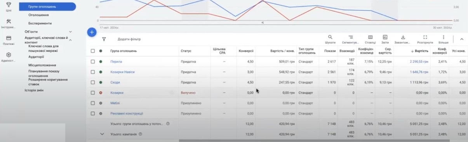This screenshot has width=468, height=142.
Task: Open the Columns (Стовпці) tool
Action: coord(370,37)
